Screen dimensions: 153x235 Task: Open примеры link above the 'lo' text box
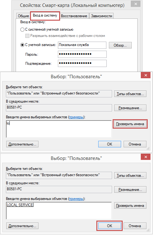coord(76,117)
